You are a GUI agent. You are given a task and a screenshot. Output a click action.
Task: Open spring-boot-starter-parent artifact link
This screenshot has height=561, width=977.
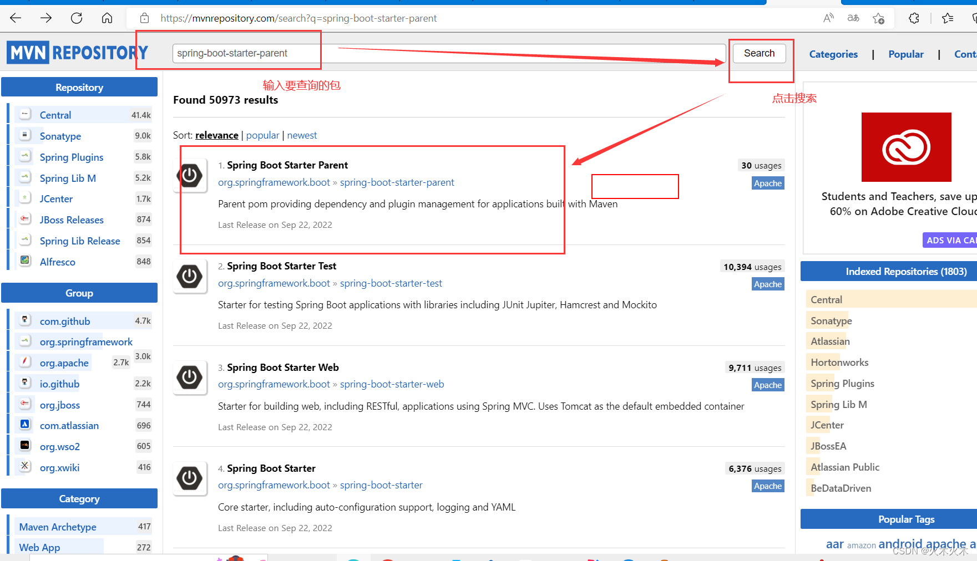coord(397,182)
